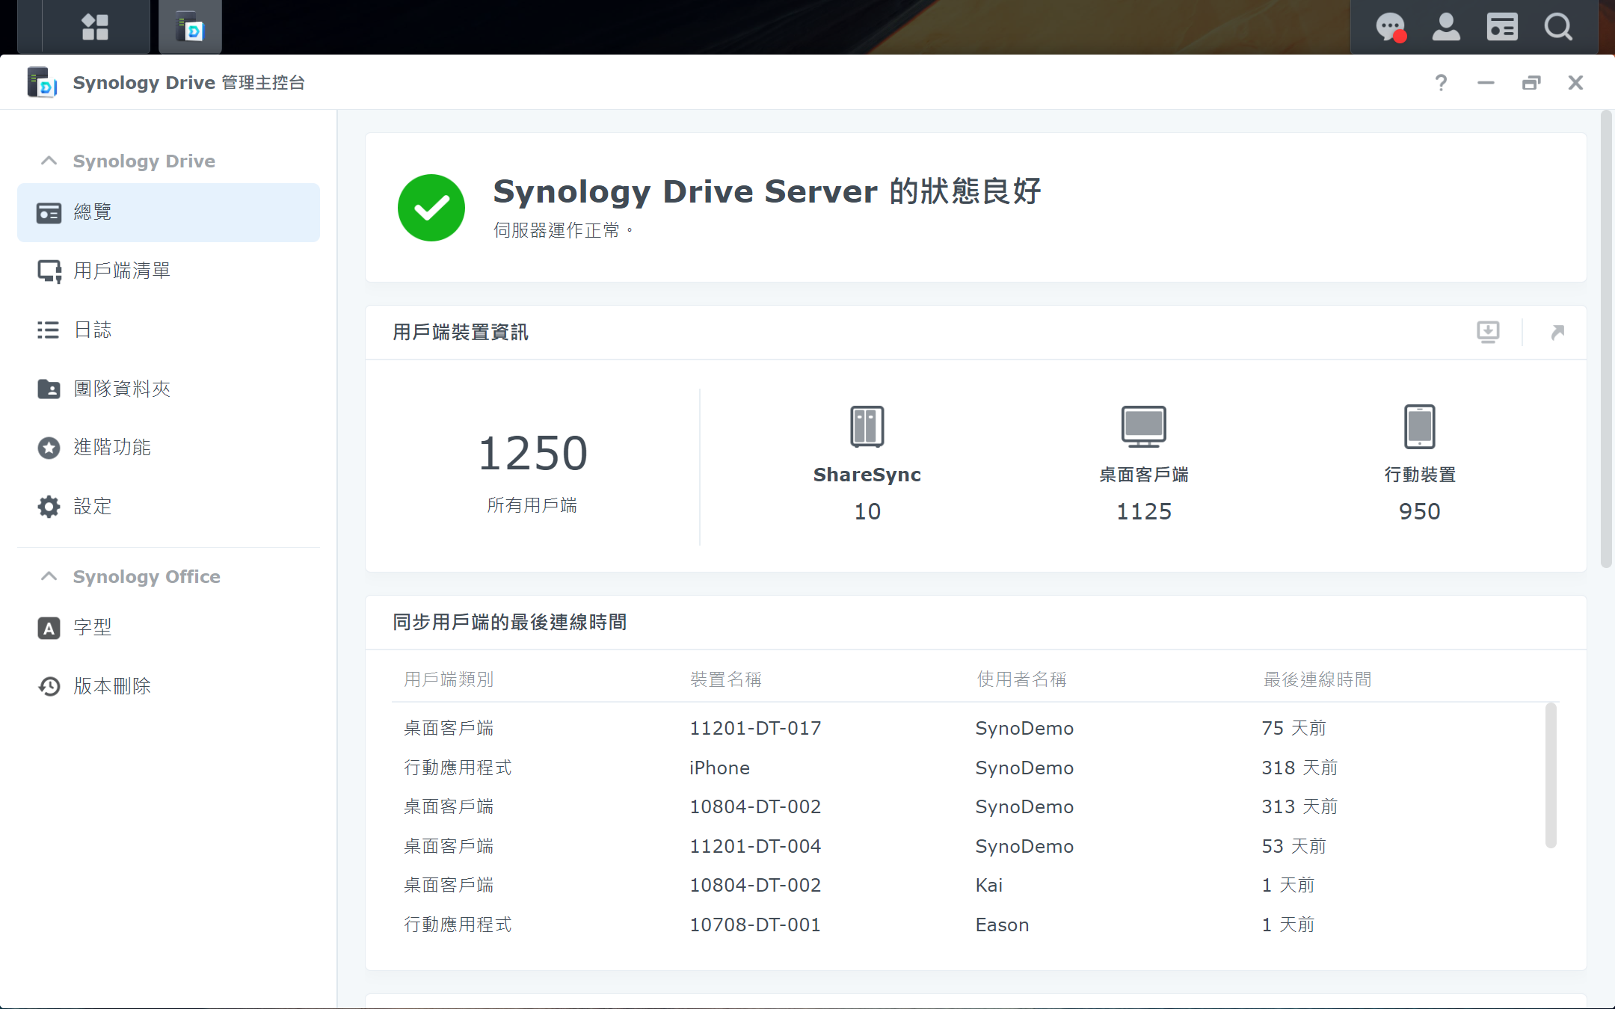Click the 版本刪除 history icon
The width and height of the screenshot is (1615, 1009).
(x=49, y=686)
